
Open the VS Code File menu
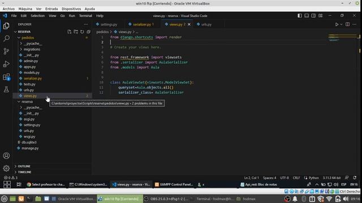(x=14, y=16)
